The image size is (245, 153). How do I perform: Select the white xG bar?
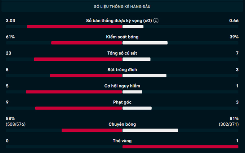pyautogui.click(x=133, y=27)
